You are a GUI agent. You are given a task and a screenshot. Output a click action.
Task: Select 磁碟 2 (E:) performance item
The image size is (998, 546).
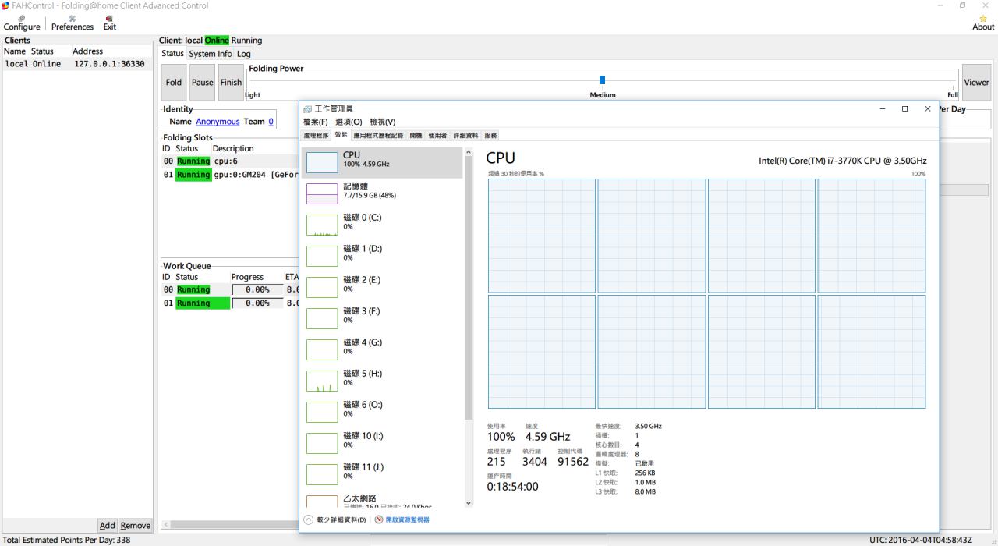click(382, 287)
